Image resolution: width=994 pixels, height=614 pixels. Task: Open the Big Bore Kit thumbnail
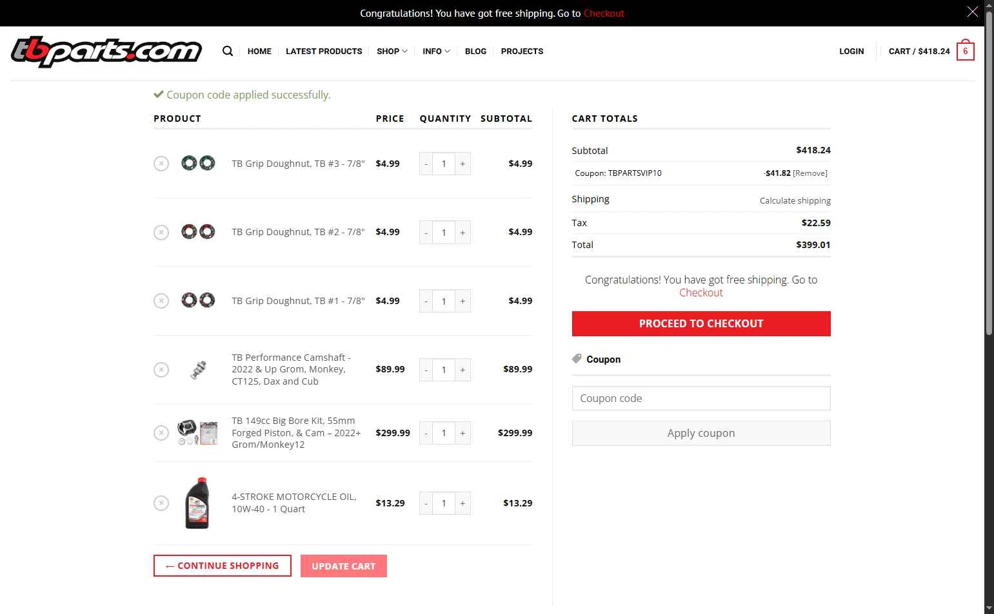[197, 432]
